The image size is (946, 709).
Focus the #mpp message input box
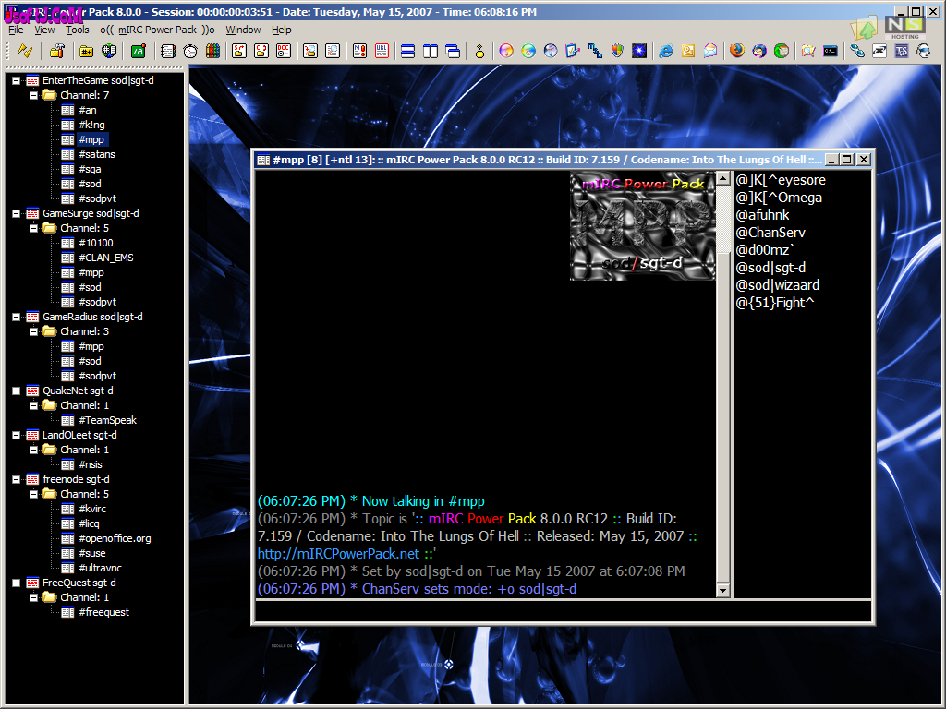pyautogui.click(x=563, y=611)
